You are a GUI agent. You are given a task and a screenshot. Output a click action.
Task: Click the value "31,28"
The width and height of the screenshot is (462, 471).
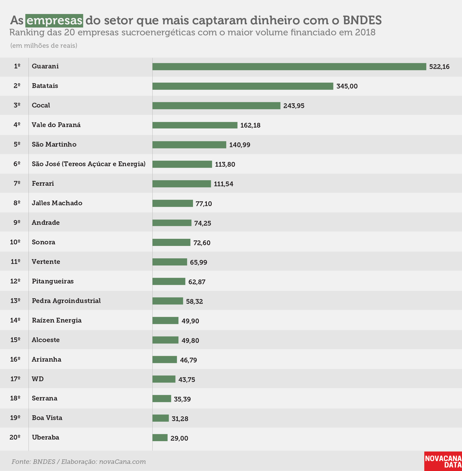[x=180, y=419]
